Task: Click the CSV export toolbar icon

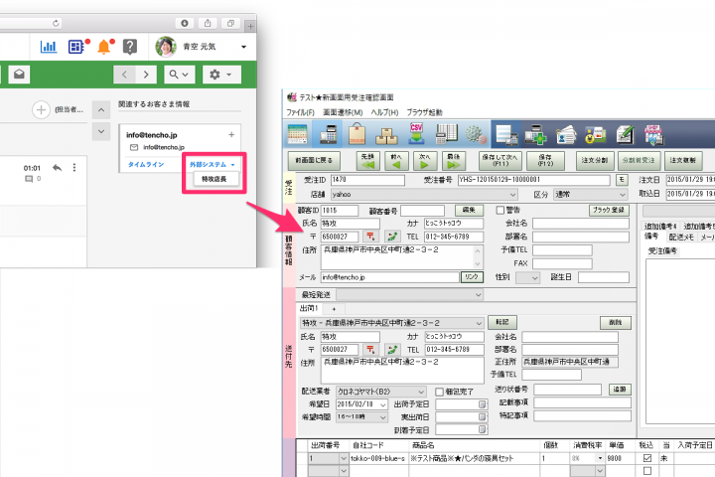Action: pos(418,134)
